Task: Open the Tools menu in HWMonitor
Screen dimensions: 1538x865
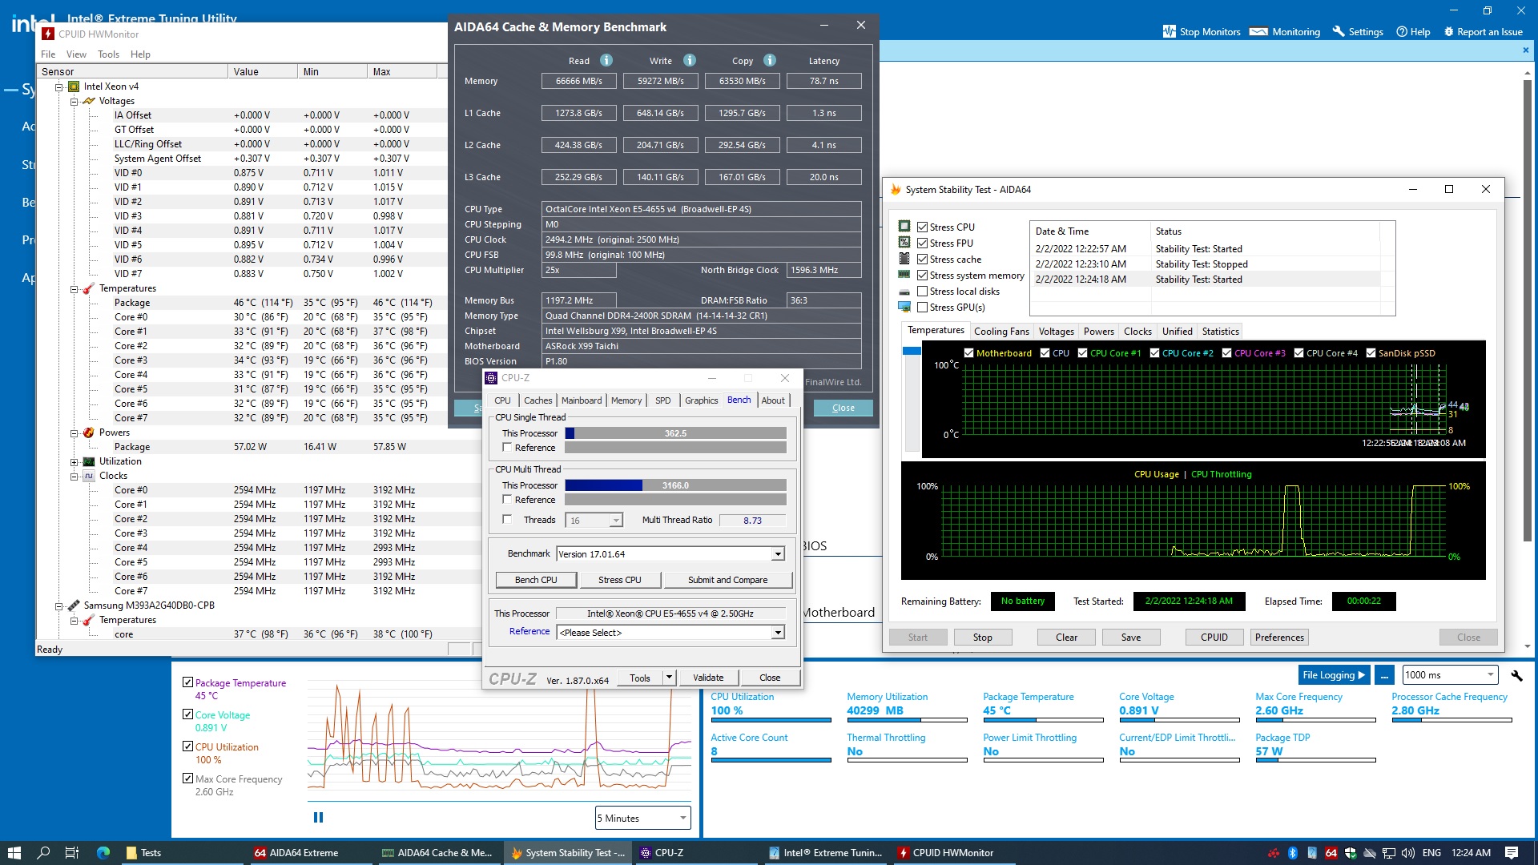Action: [x=108, y=54]
